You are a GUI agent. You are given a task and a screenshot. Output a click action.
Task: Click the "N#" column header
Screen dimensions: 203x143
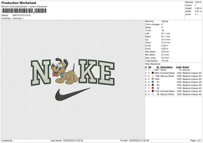point(150,67)
